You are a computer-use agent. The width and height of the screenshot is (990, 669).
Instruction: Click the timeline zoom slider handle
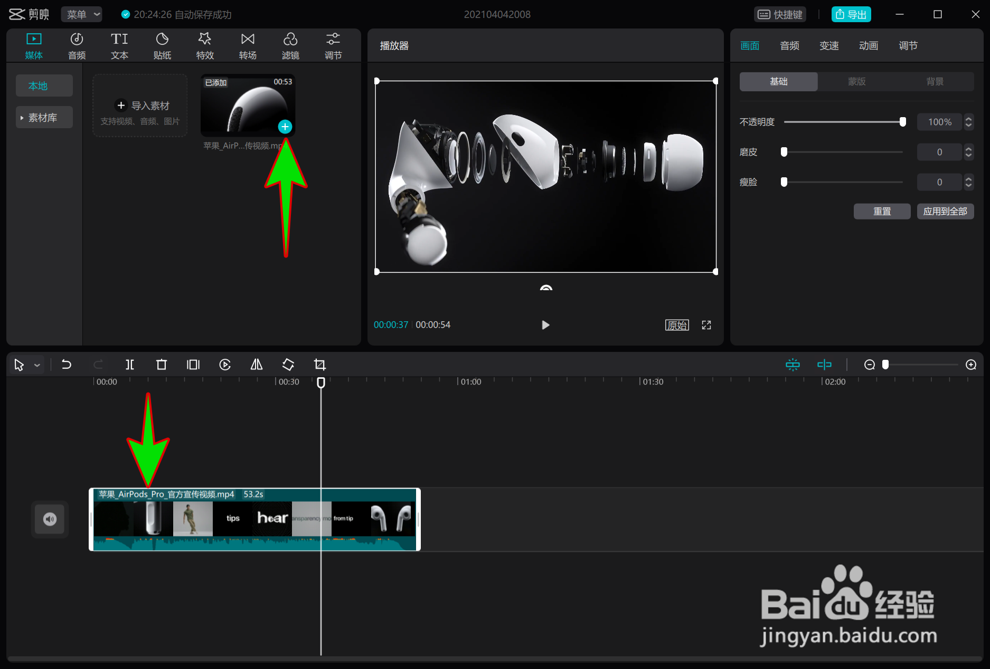pyautogui.click(x=885, y=365)
